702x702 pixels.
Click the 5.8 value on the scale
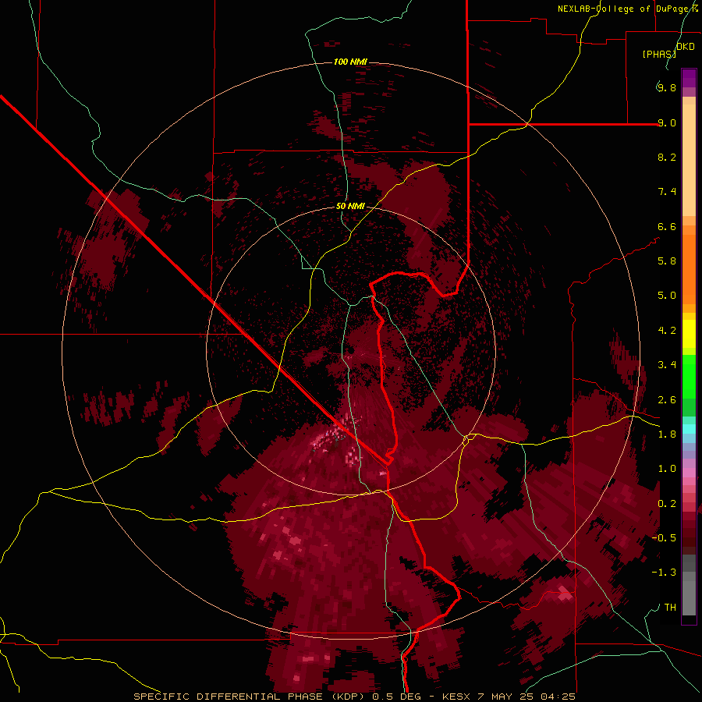click(667, 261)
